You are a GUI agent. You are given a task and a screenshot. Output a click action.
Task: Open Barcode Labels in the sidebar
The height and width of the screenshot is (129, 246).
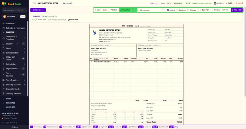14,53
